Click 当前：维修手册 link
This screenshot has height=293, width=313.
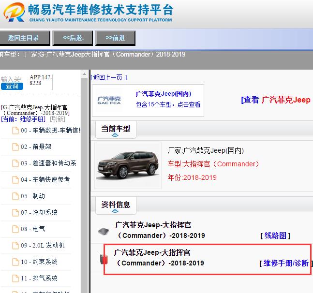pos(23,119)
